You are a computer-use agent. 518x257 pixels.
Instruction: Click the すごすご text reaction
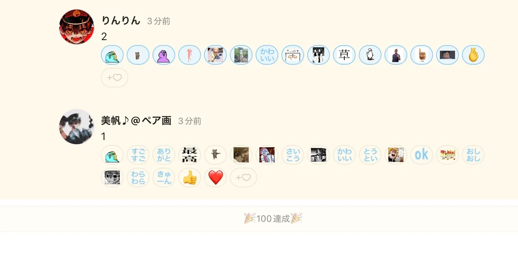138,155
